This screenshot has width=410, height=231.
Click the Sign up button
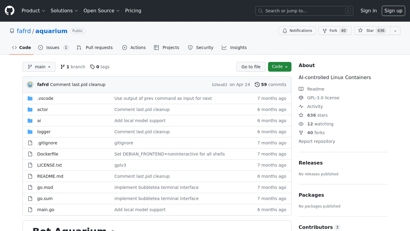[393, 11]
